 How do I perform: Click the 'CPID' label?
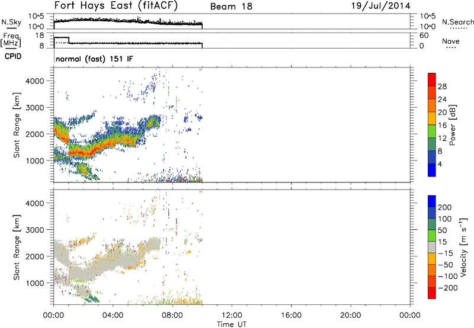pos(13,56)
